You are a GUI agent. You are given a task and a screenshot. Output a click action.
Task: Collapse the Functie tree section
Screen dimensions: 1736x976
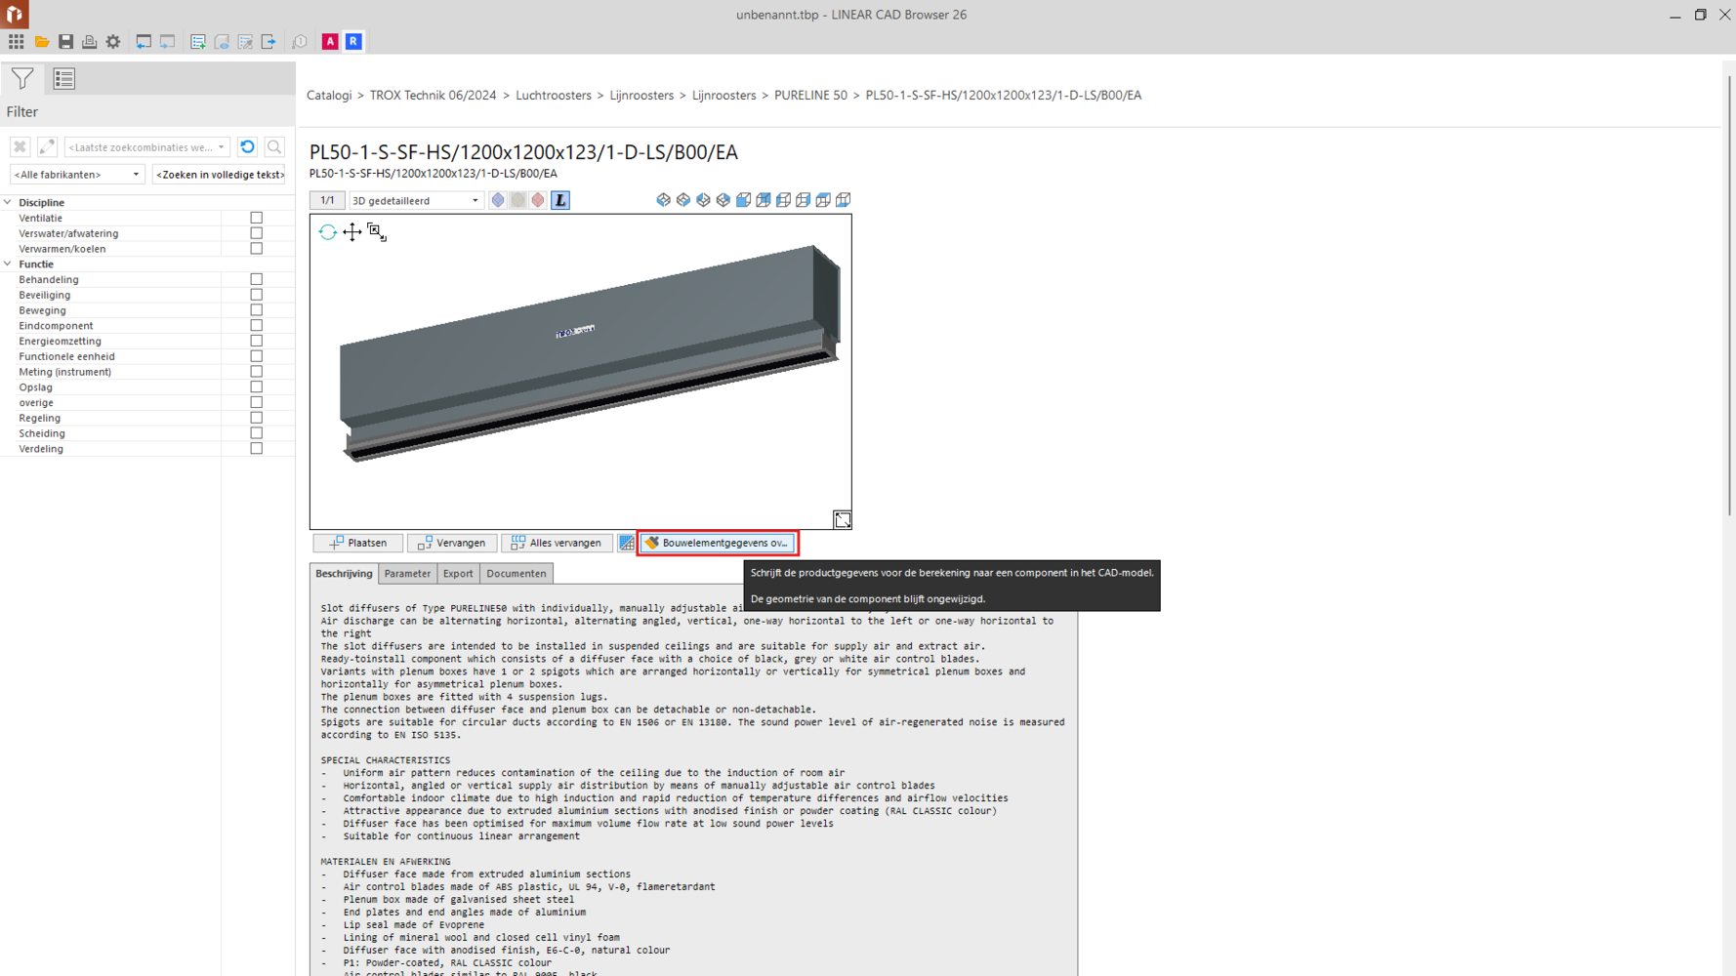(8, 264)
